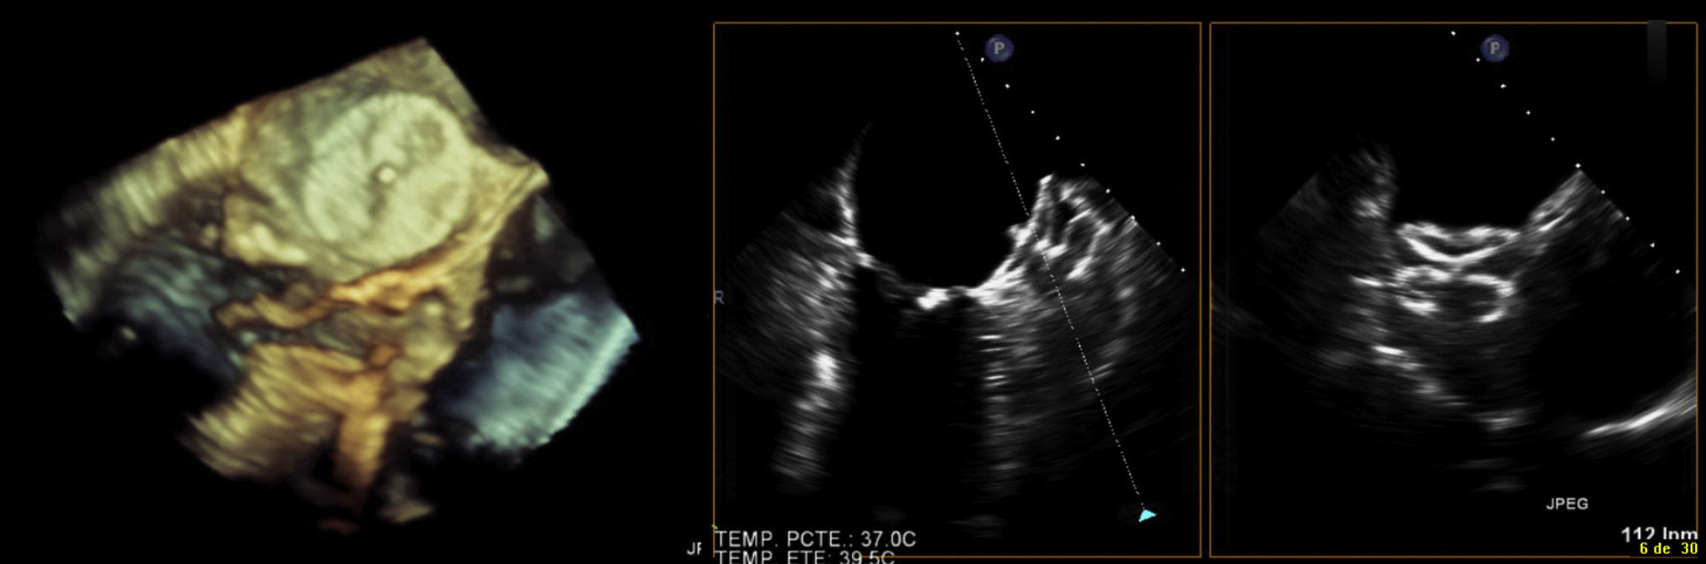Select the TEMP. PCTE. 37.0C reading
The image size is (1706, 564).
click(815, 539)
